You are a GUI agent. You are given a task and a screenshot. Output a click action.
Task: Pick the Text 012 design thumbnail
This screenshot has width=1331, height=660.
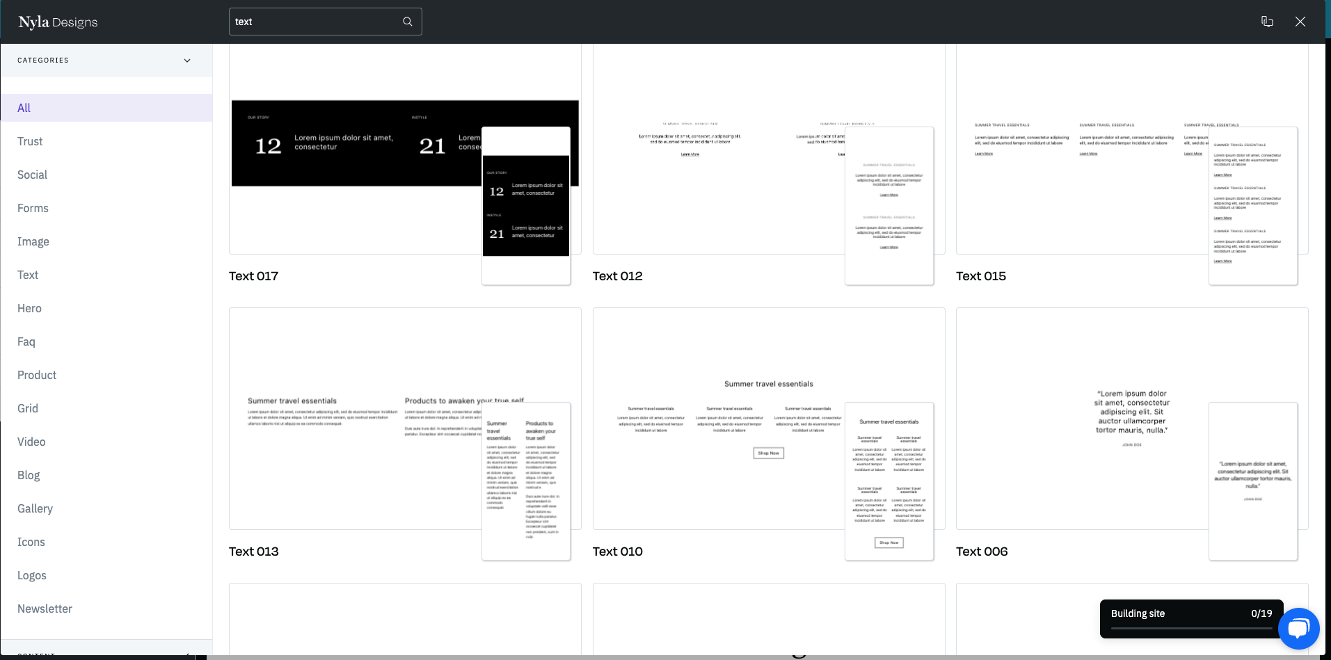point(769,149)
